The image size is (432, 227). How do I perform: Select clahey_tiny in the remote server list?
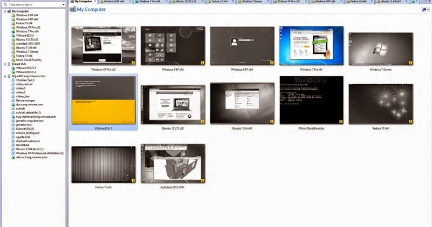23,97
